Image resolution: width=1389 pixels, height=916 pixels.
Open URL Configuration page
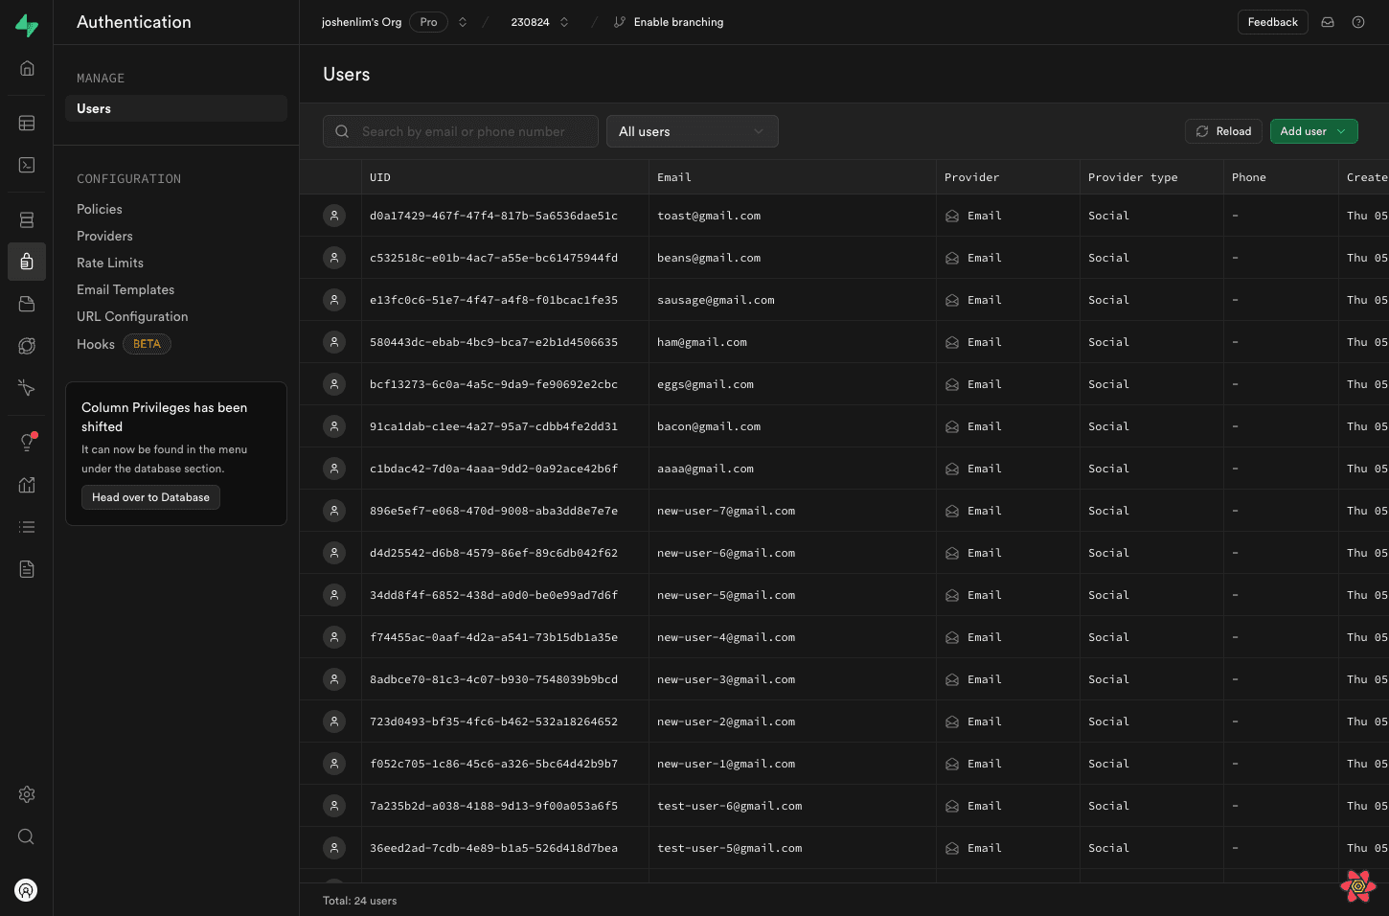pos(132,316)
